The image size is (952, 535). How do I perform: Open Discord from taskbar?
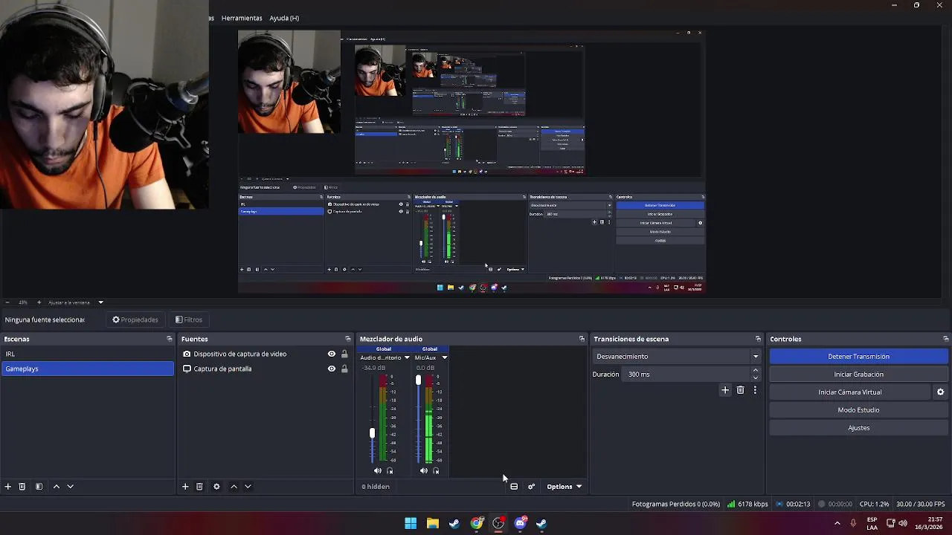pos(520,523)
